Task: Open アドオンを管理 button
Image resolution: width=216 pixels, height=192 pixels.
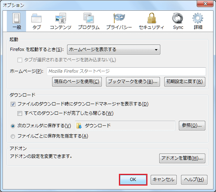Action: click(182, 158)
